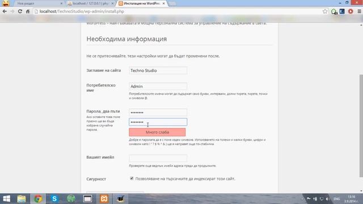Viewport: 363px width, 204px height.
Task: Open the blue K extension icon
Action: [342, 11]
